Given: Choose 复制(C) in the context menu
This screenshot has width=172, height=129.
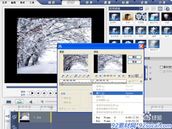Looking at the screenshot, I should pyautogui.click(x=118, y=86).
